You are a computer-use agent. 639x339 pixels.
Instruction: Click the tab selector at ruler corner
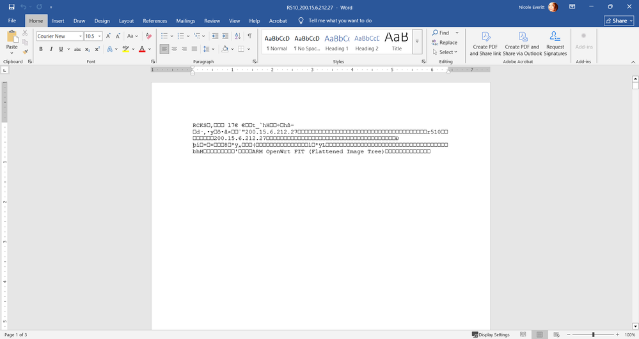pos(4,70)
